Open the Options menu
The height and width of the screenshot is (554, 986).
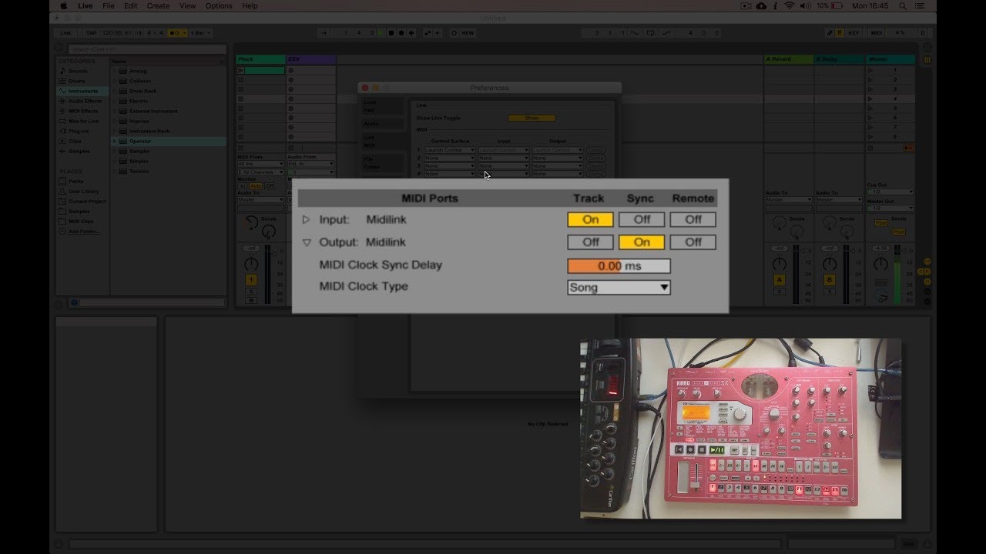[x=219, y=5]
